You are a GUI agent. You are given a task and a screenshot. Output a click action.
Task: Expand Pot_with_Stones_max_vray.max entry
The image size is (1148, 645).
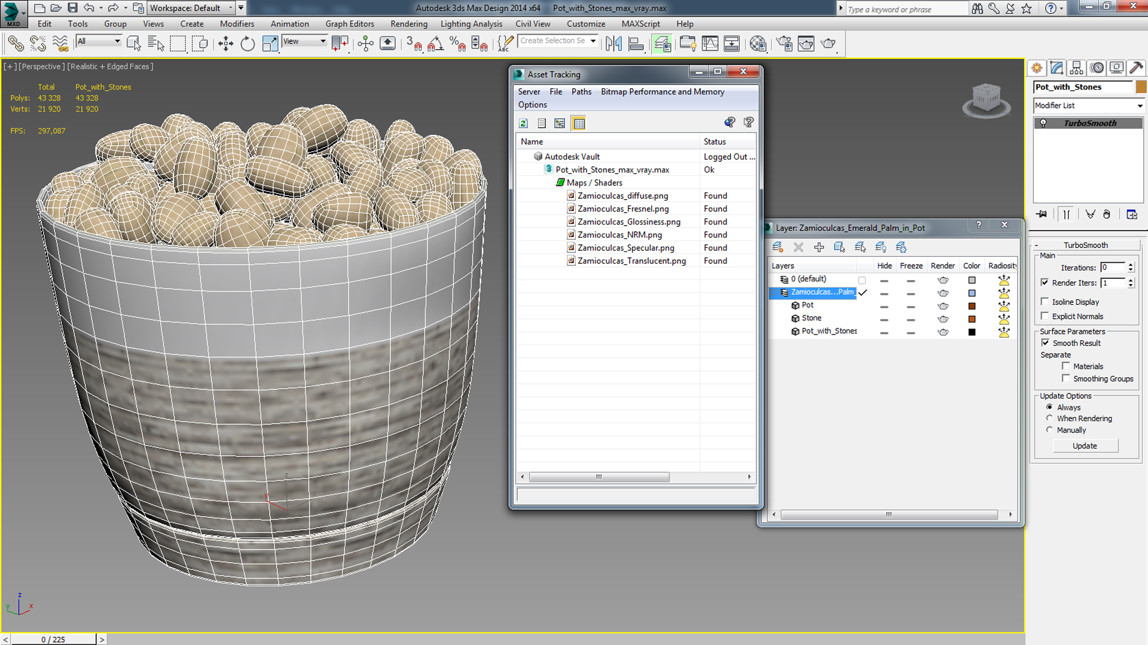[546, 170]
